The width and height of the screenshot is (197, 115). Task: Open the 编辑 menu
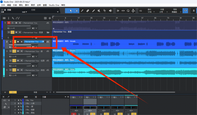(9, 5)
